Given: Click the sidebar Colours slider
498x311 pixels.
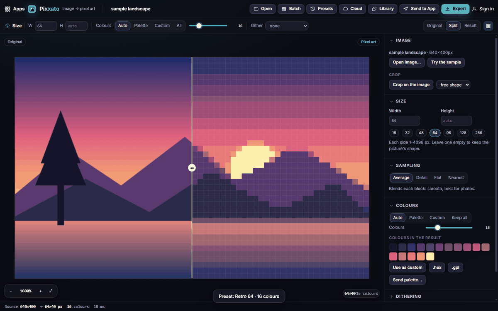Looking at the screenshot, I should [x=449, y=228].
